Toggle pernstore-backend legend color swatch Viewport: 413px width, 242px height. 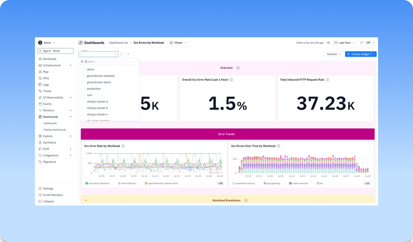coord(87,183)
